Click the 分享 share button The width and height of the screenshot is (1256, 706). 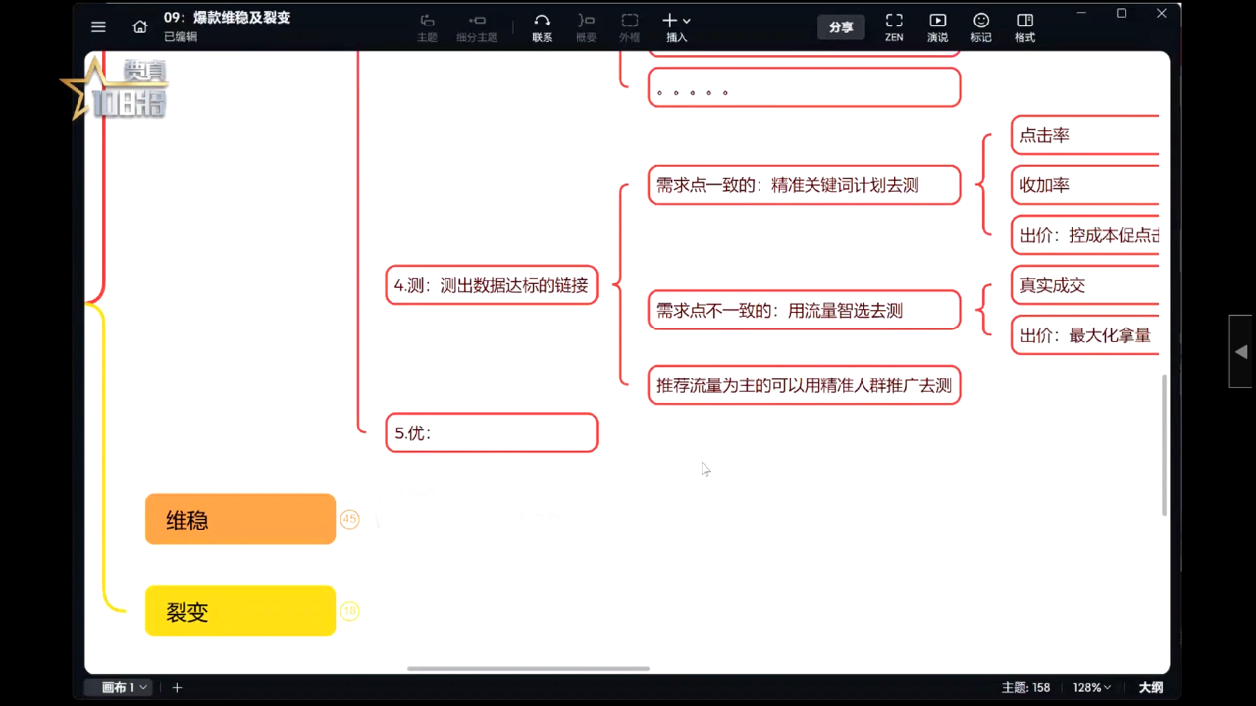(x=841, y=27)
